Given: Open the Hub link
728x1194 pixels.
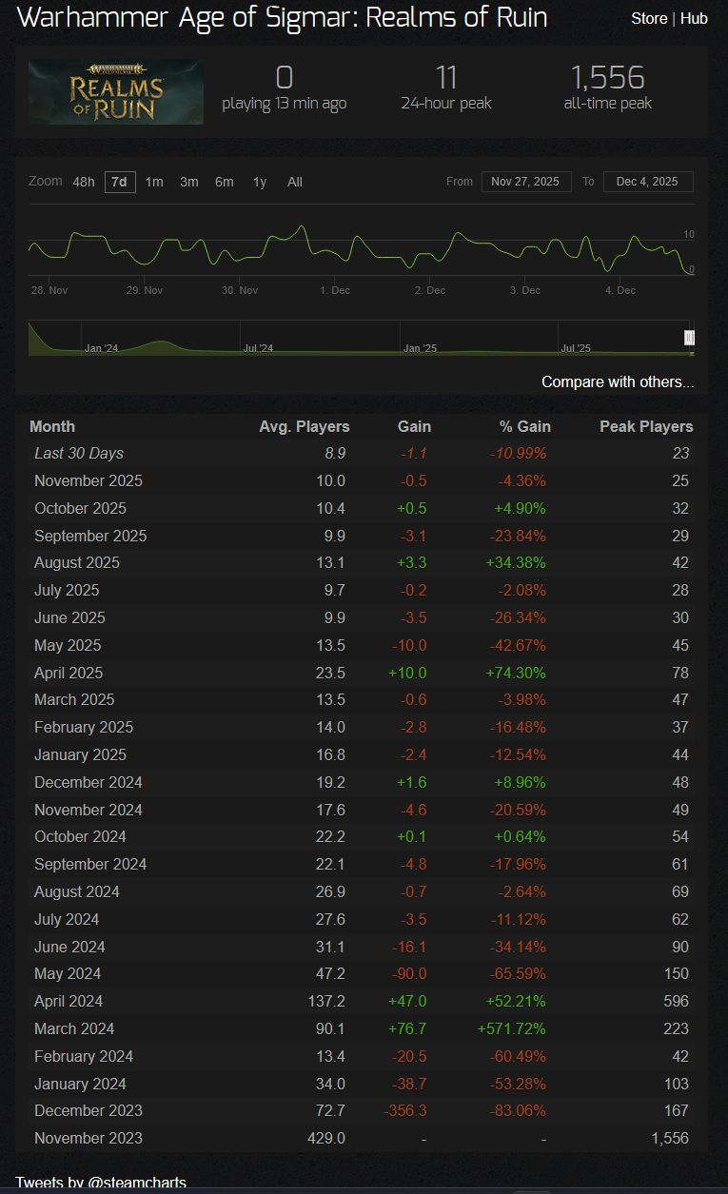Looking at the screenshot, I should pyautogui.click(x=694, y=18).
